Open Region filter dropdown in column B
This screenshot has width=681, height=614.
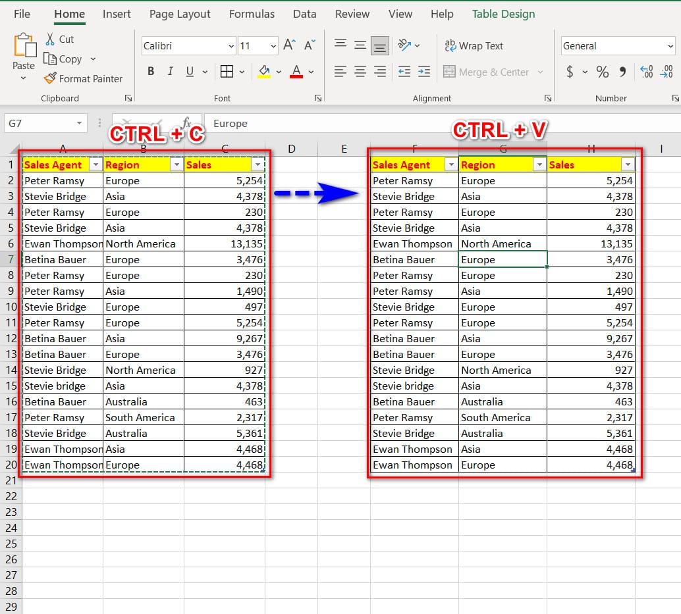click(176, 165)
